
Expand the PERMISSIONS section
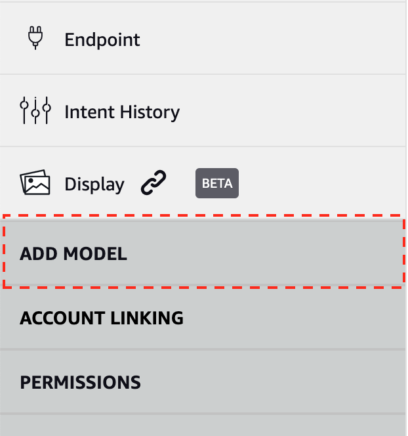point(203,381)
